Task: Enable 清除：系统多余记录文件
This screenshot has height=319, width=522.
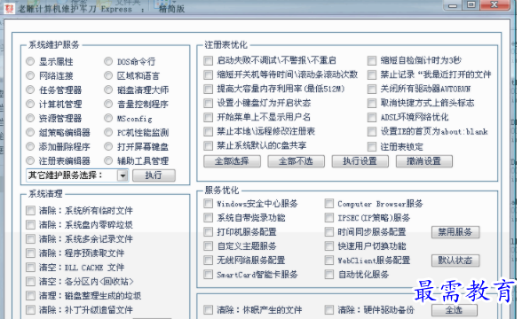Action: [x=30, y=239]
